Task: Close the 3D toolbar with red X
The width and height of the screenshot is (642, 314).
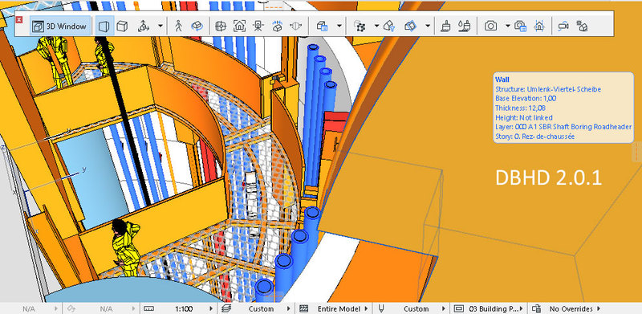Action: pos(19,20)
